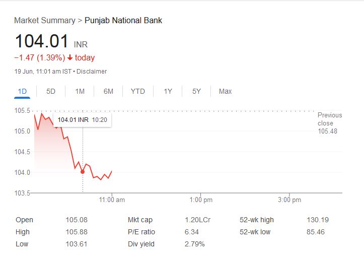This screenshot has width=364, height=259.
Task: Click the Punjab National Bank title
Action: pos(123,21)
